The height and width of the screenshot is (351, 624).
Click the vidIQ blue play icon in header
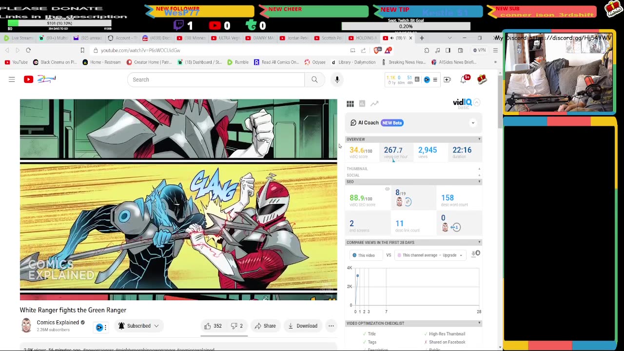coord(427,79)
